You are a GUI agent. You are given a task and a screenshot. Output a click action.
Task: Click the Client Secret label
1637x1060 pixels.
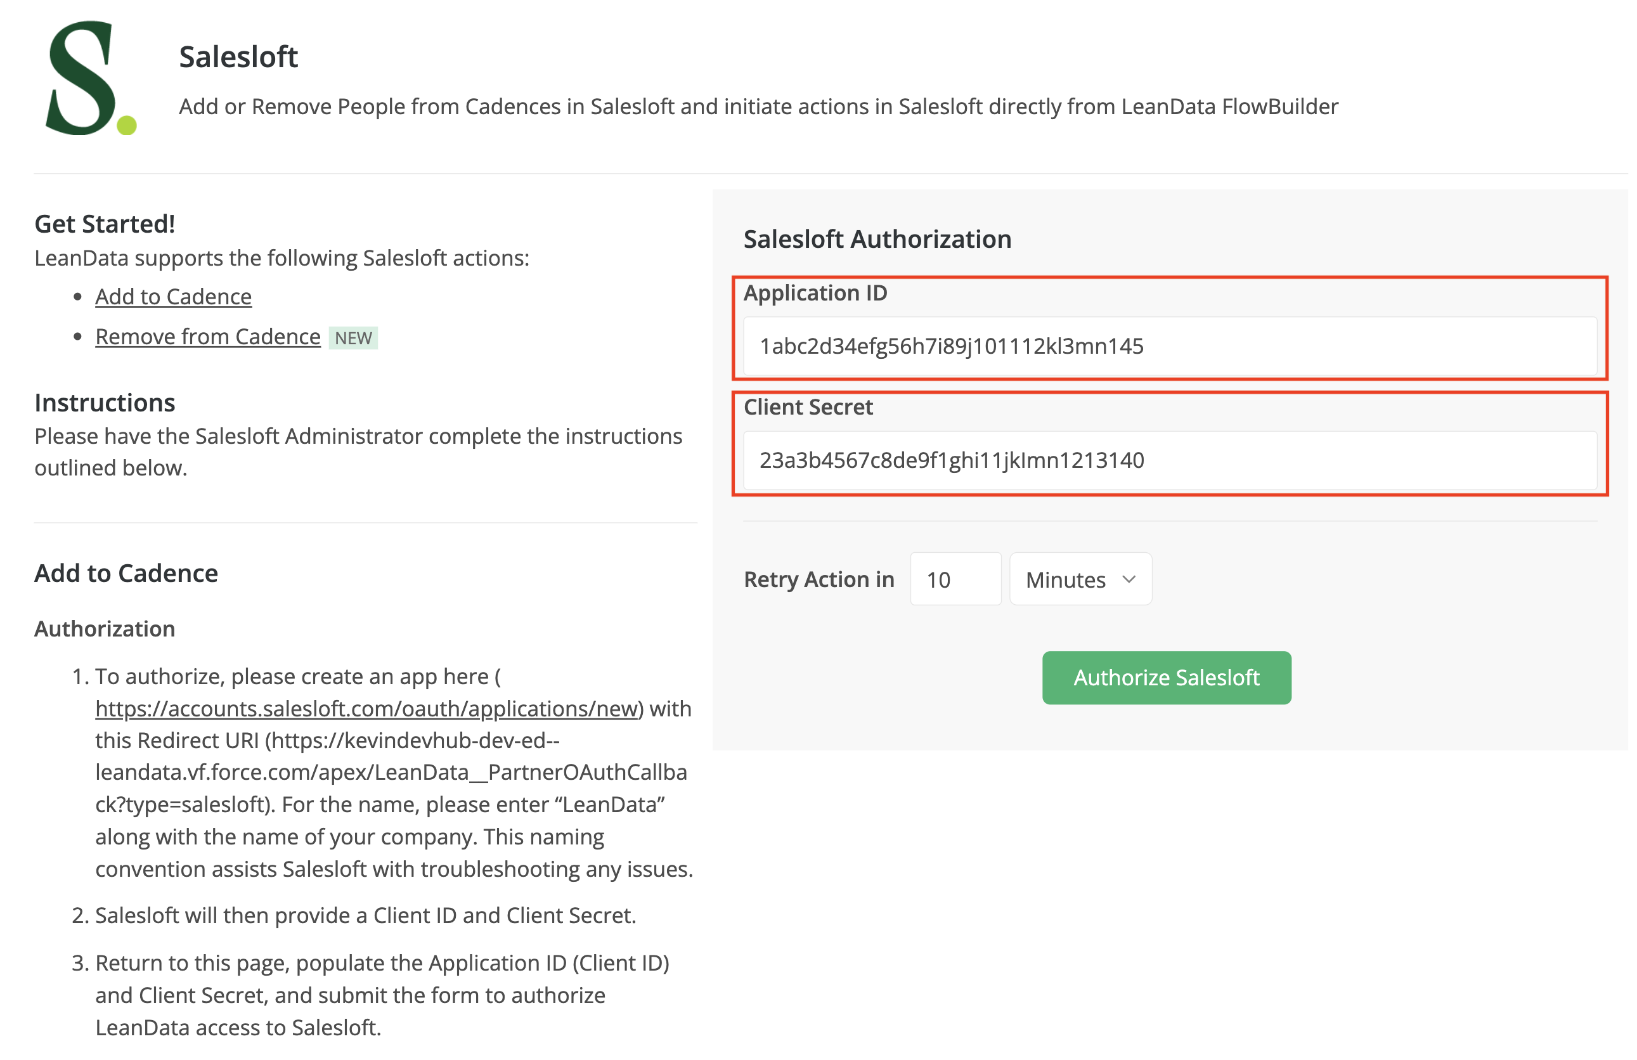(x=808, y=407)
